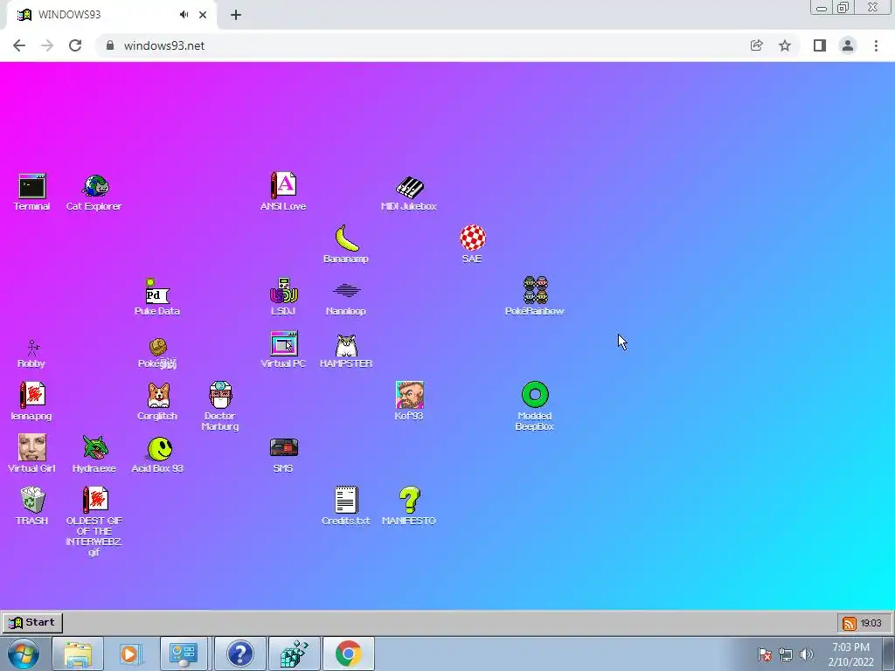Open LSDJ icon

(283, 297)
